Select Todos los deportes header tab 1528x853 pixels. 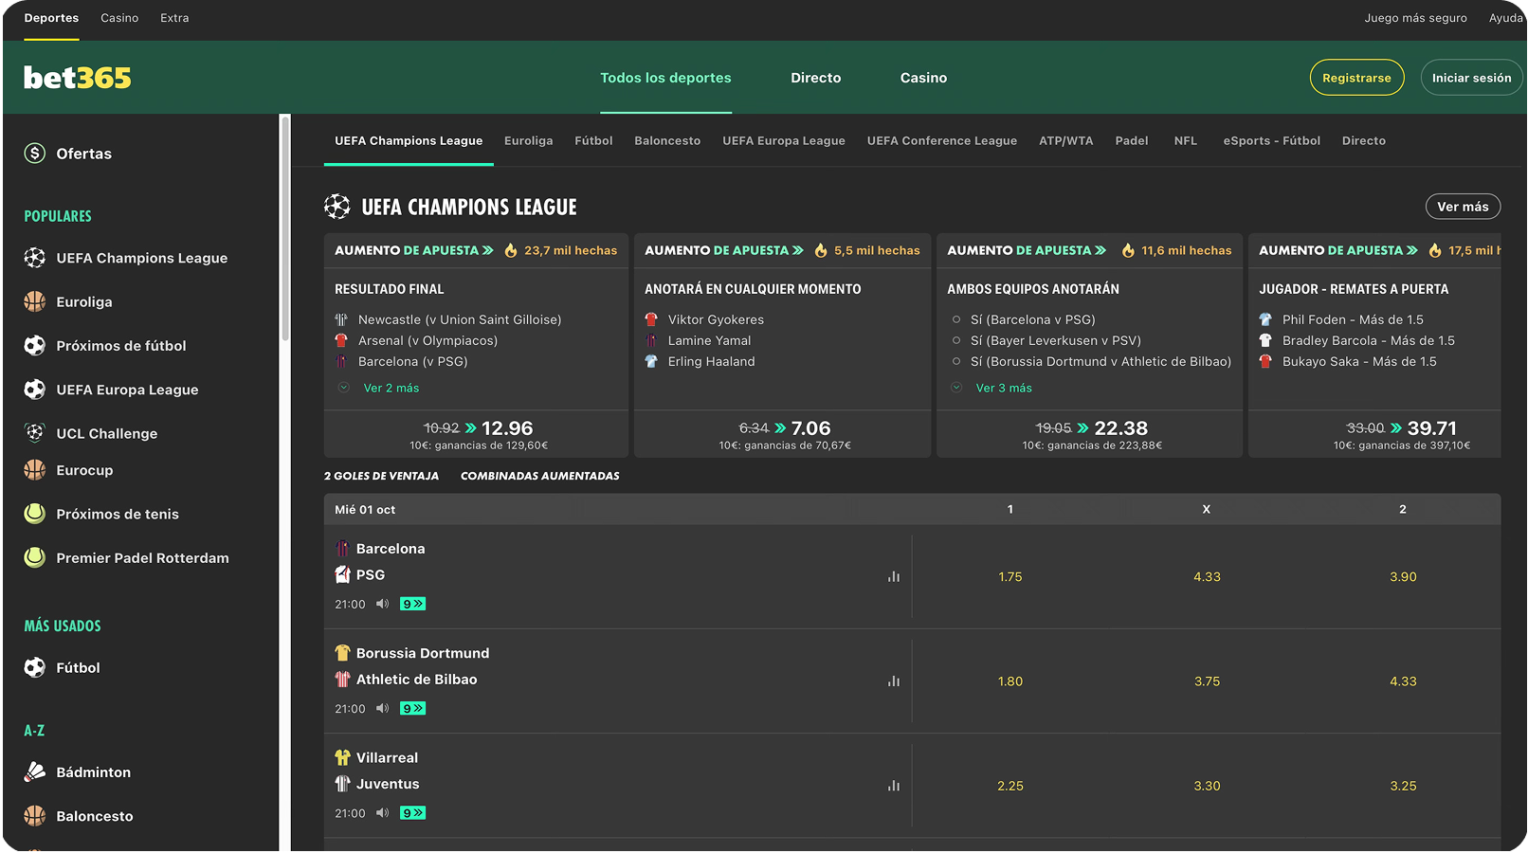click(665, 78)
